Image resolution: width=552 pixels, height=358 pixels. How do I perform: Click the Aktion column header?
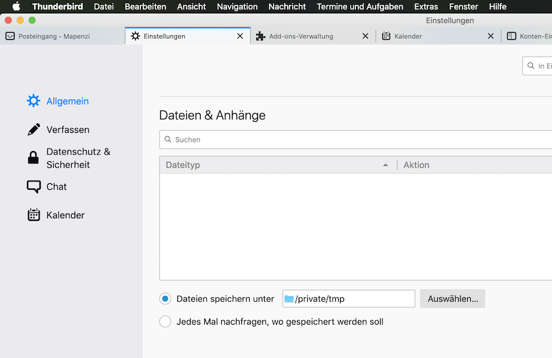coord(416,165)
